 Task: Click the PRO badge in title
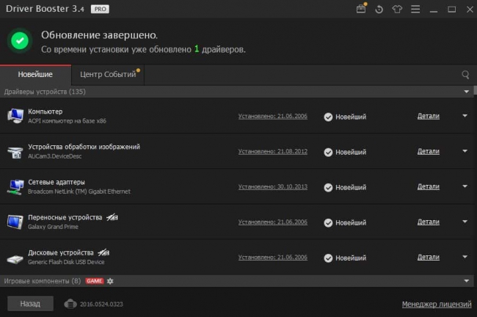click(x=100, y=9)
